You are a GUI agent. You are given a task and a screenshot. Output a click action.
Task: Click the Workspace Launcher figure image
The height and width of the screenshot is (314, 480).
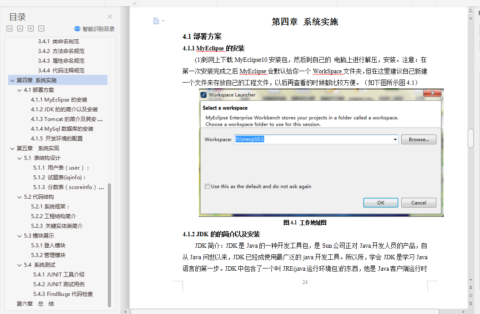click(x=321, y=152)
